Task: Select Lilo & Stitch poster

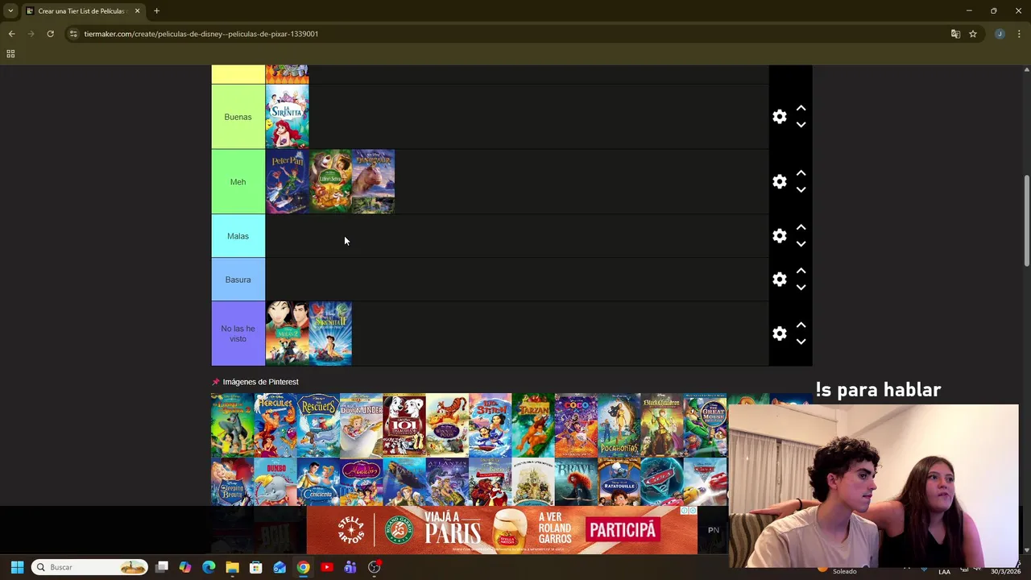Action: 490,425
